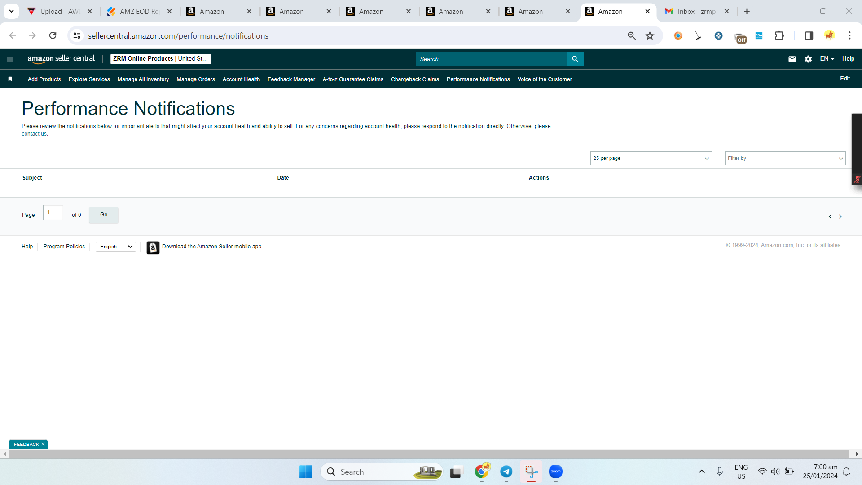
Task: Click Download the Amazon Seller mobile app
Action: [211, 247]
